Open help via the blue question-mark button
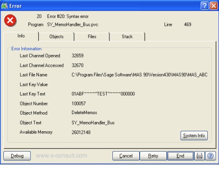Viewport: 219px width, 180px height. point(210,156)
